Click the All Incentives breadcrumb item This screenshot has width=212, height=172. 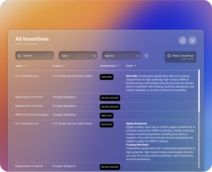point(31,44)
